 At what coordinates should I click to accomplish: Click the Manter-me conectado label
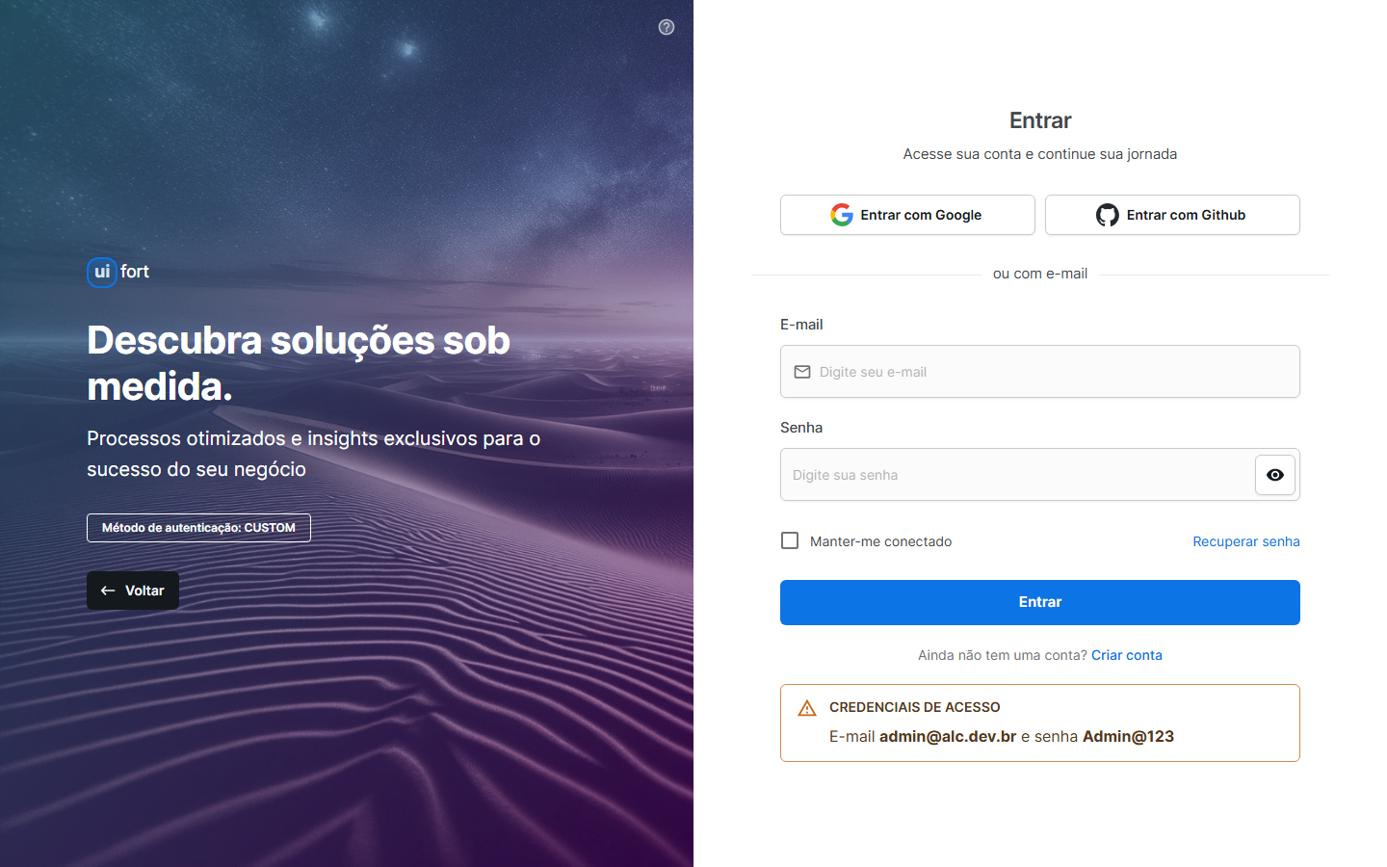tap(880, 541)
